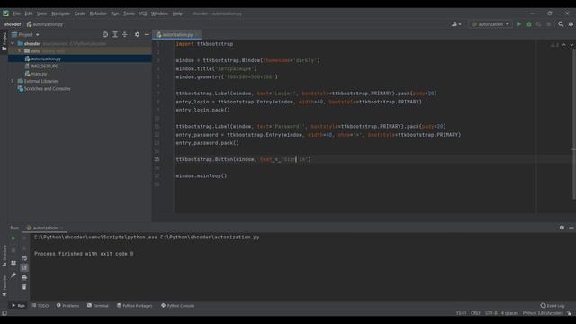Viewport: 576px width, 324px height.
Task: Select opened file locate icon in Project panel
Action: (105, 34)
